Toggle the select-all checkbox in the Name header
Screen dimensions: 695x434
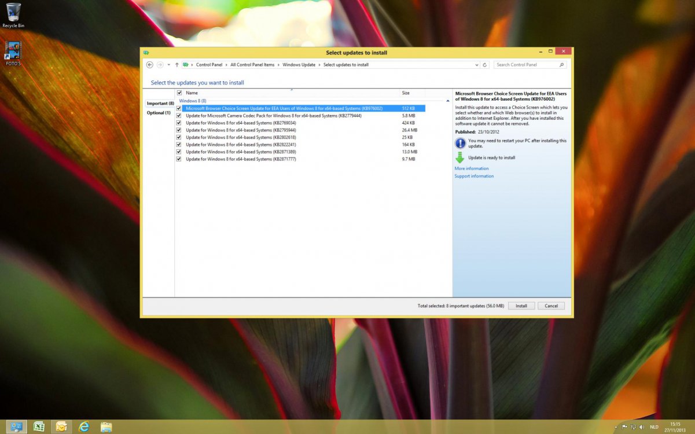tap(179, 93)
